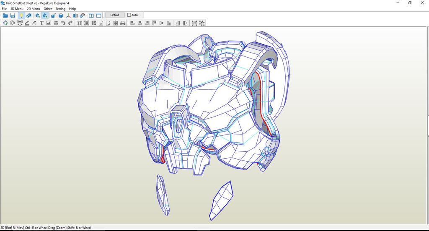This screenshot has height=231, width=429.
Task: Click the align vertical middle icon
Action: [161, 23]
